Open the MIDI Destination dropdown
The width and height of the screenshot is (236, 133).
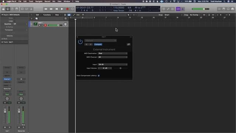point(112,53)
